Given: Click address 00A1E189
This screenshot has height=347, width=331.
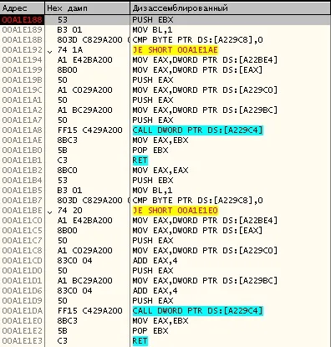Looking at the screenshot, I should [22, 30].
